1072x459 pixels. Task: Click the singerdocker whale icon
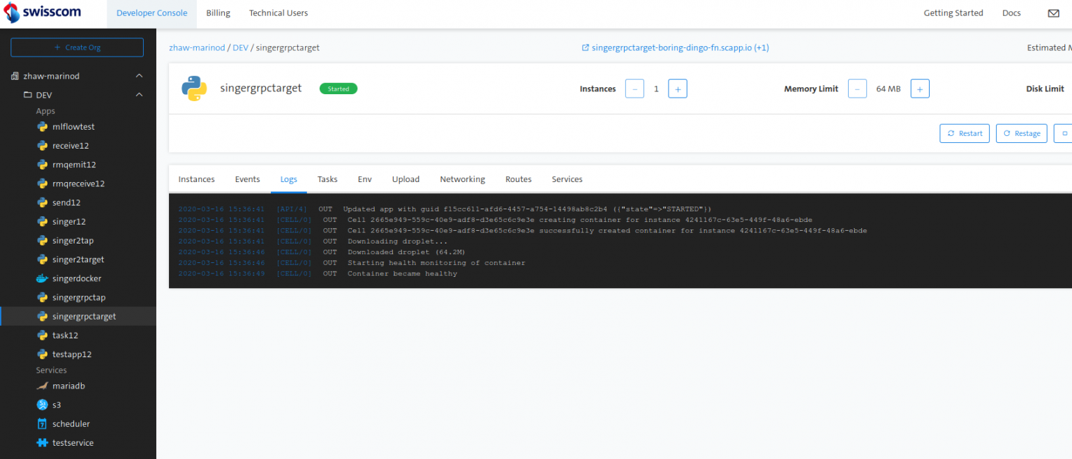click(43, 278)
